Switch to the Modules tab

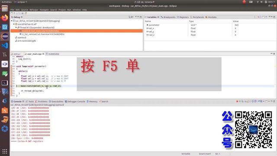211,17
